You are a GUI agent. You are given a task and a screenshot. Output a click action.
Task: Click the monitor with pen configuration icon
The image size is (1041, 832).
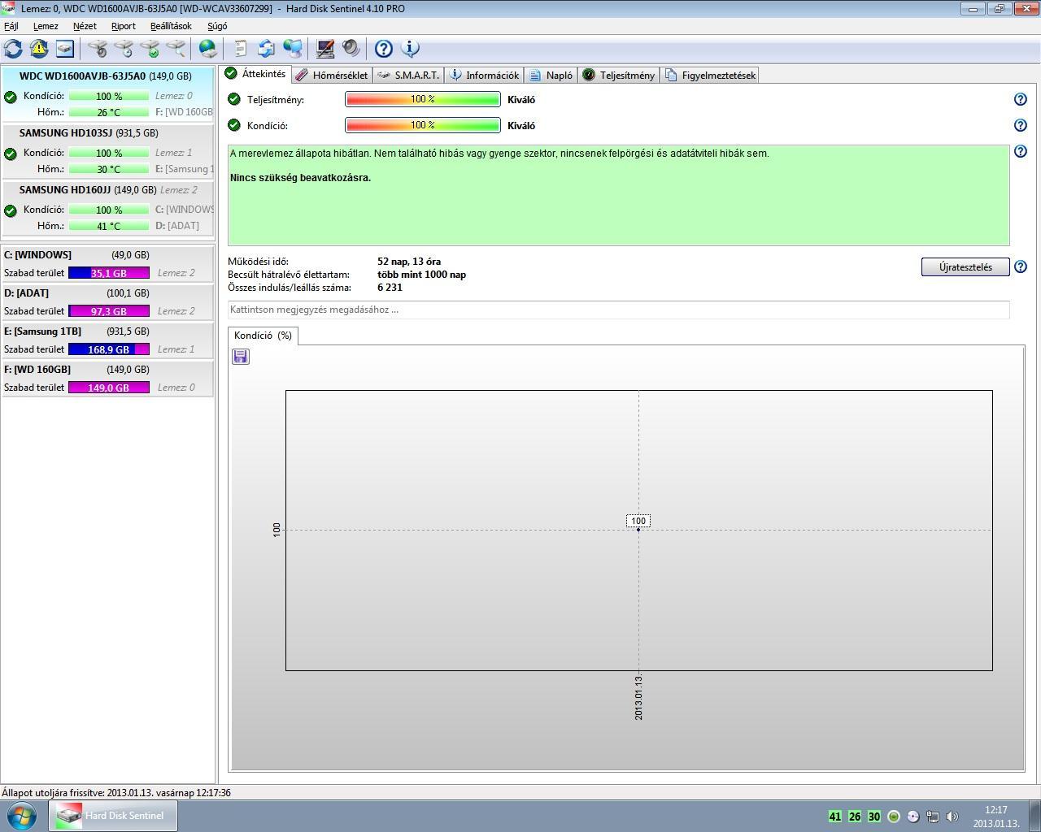(325, 49)
